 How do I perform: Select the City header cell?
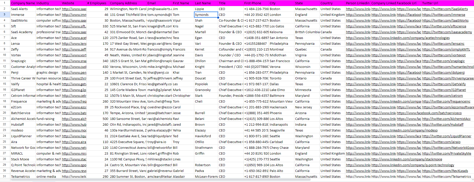[282, 3]
